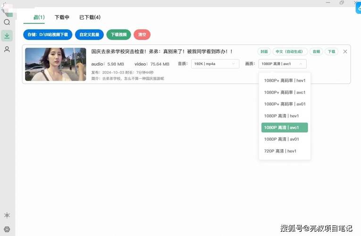
Task: Click the 存储: D:\B站视频下载 button
Action: (48, 34)
